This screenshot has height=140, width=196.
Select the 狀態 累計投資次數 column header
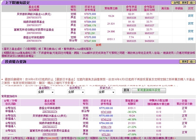[x=185, y=102]
